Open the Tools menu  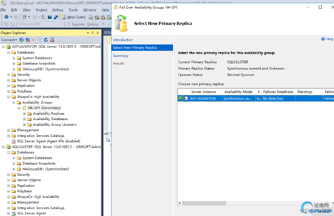tap(73, 10)
